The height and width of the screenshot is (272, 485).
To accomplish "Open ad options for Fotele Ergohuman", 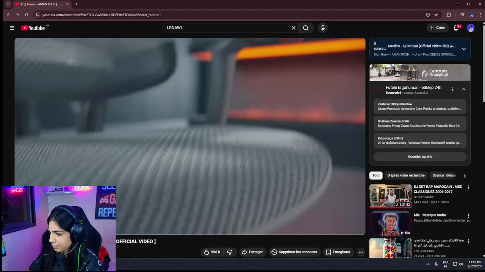I will tap(452, 90).
